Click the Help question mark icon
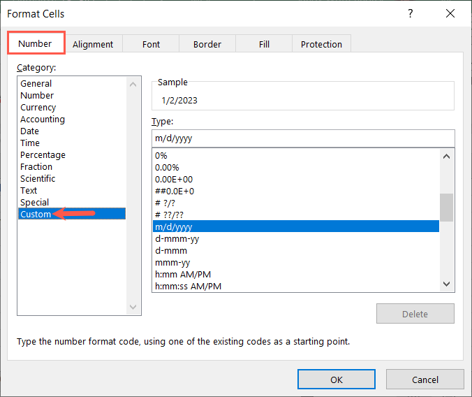The image size is (472, 397). point(410,13)
